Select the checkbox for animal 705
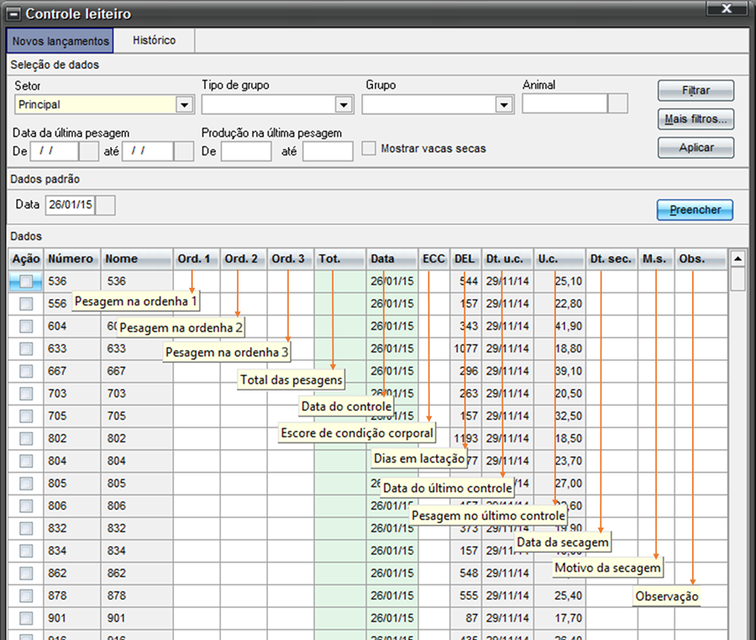 [x=26, y=416]
